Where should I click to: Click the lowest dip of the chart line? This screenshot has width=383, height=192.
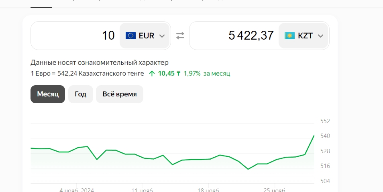248,169
